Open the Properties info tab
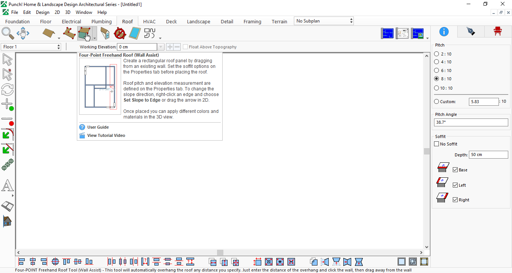This screenshot has height=273, width=512. coord(444,31)
